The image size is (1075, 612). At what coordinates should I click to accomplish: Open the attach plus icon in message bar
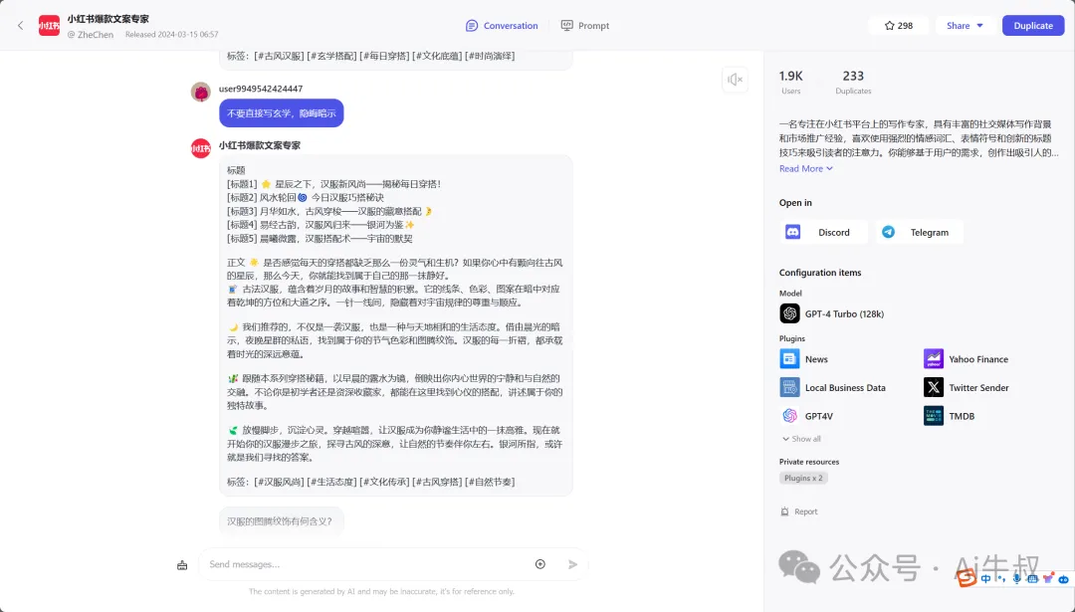539,563
